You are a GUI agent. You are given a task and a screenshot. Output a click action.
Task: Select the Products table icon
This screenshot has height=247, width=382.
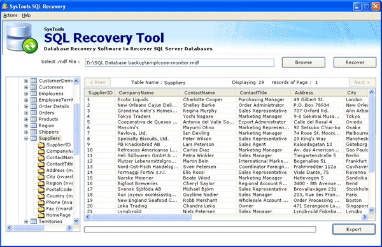click(33, 119)
